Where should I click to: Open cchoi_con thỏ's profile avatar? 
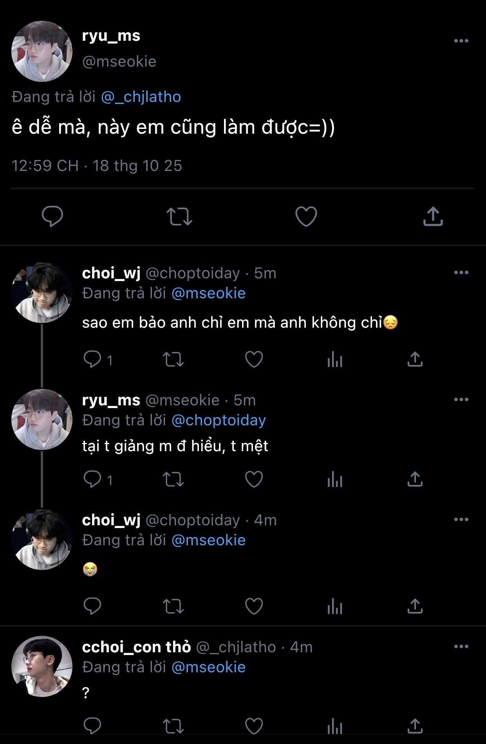coord(42,666)
